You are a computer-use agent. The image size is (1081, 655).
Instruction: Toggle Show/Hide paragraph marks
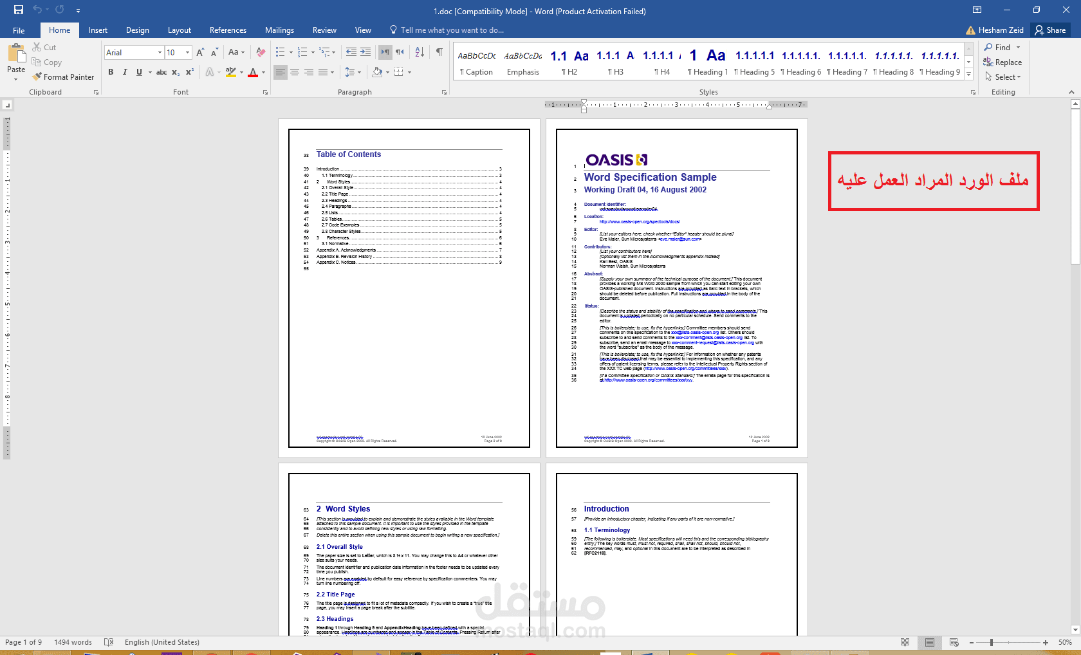[x=439, y=52]
